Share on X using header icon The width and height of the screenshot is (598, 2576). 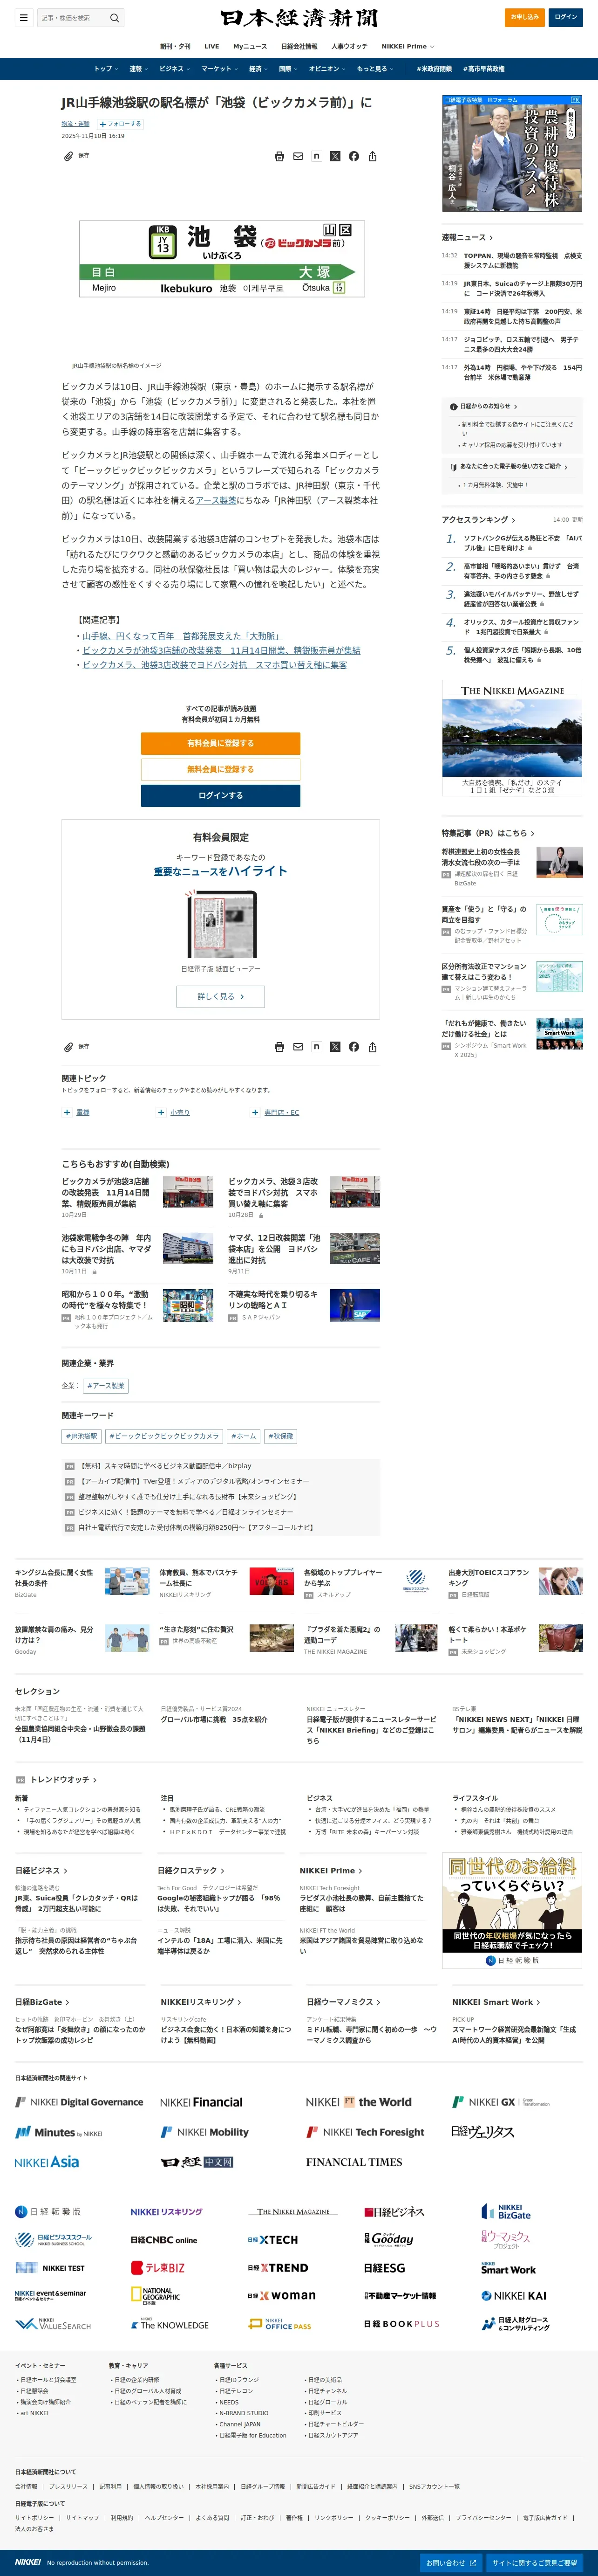(x=334, y=156)
